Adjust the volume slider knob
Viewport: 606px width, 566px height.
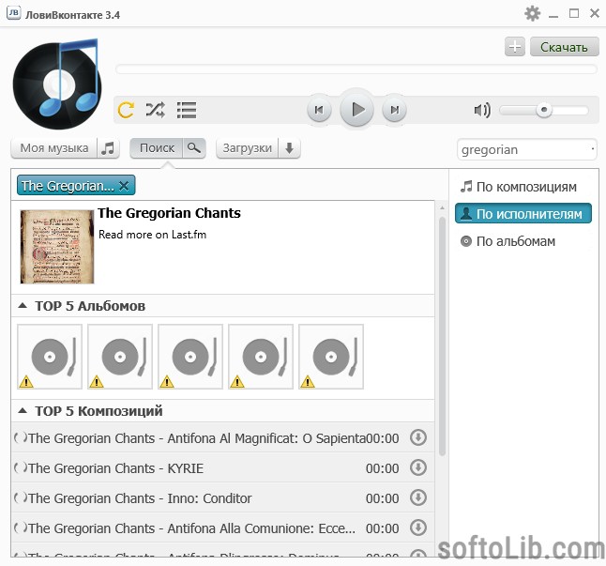pos(544,110)
